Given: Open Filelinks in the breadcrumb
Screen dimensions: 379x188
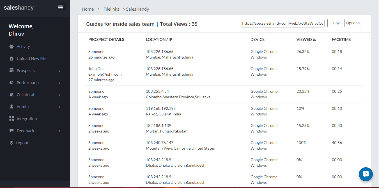Looking at the screenshot, I should pos(111,9).
